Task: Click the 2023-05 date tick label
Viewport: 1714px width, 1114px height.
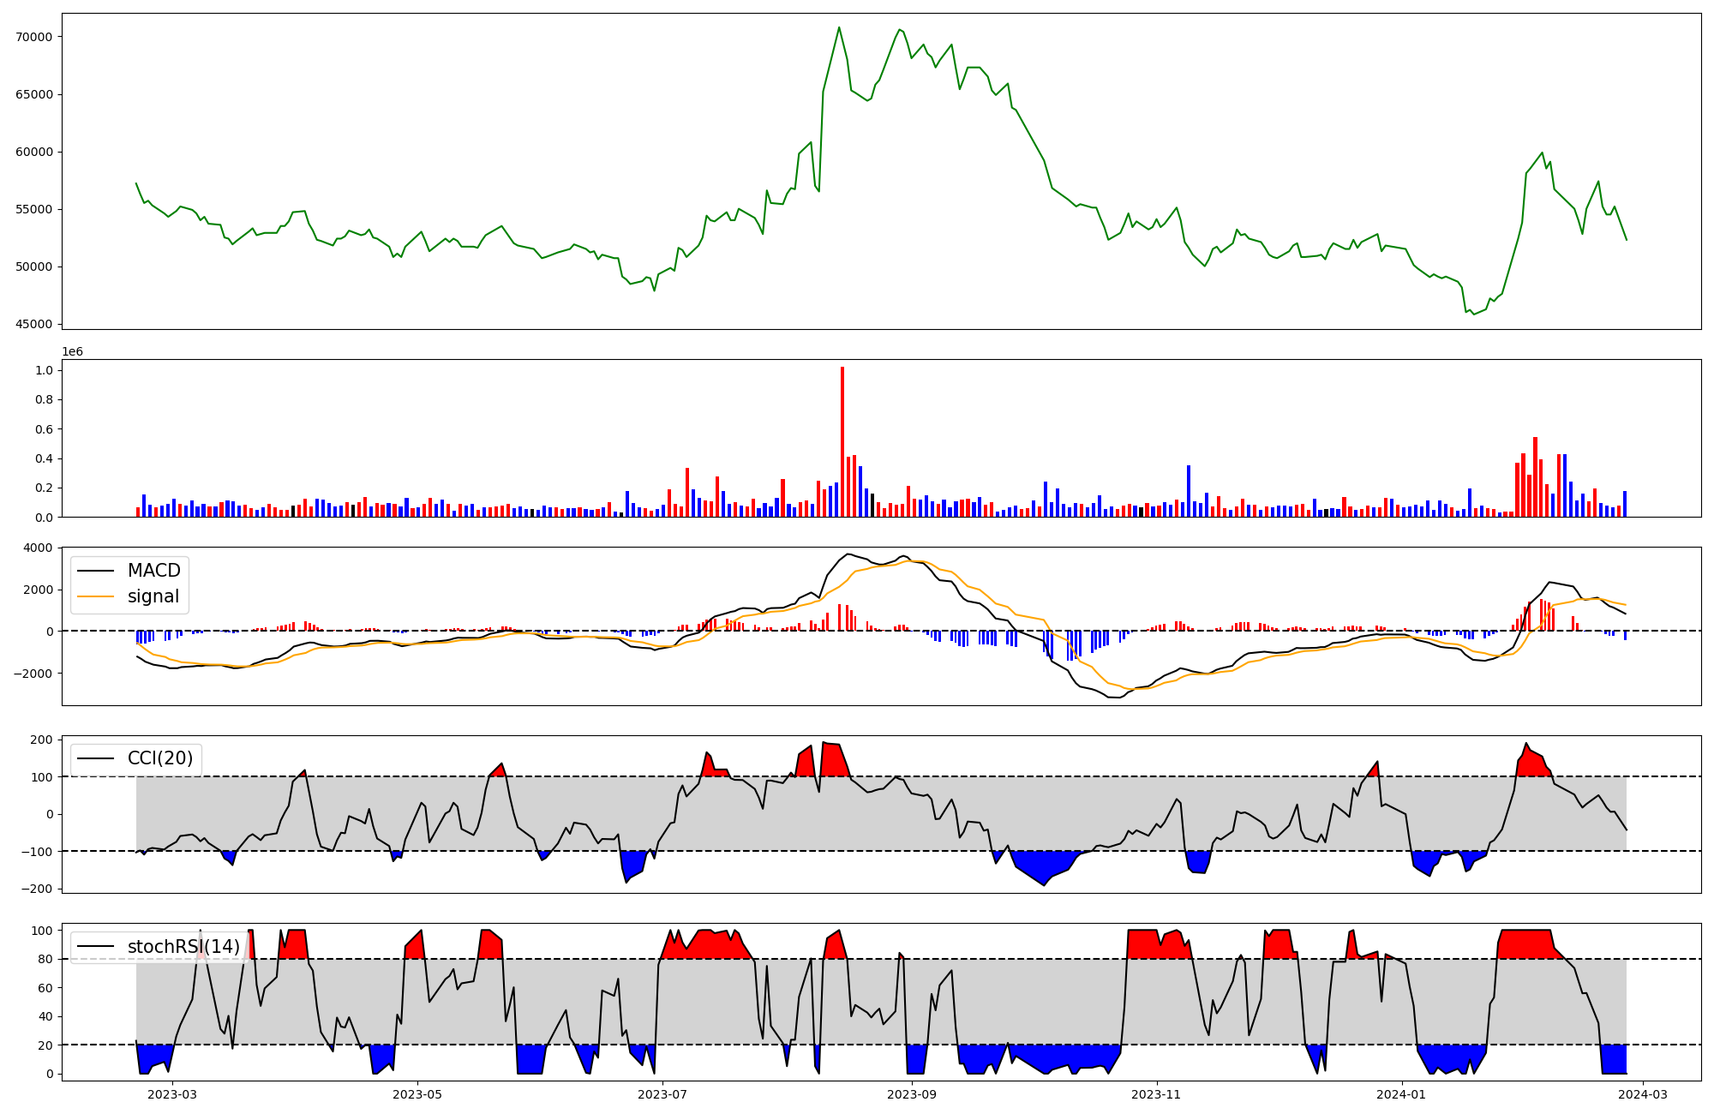Action: click(417, 1094)
